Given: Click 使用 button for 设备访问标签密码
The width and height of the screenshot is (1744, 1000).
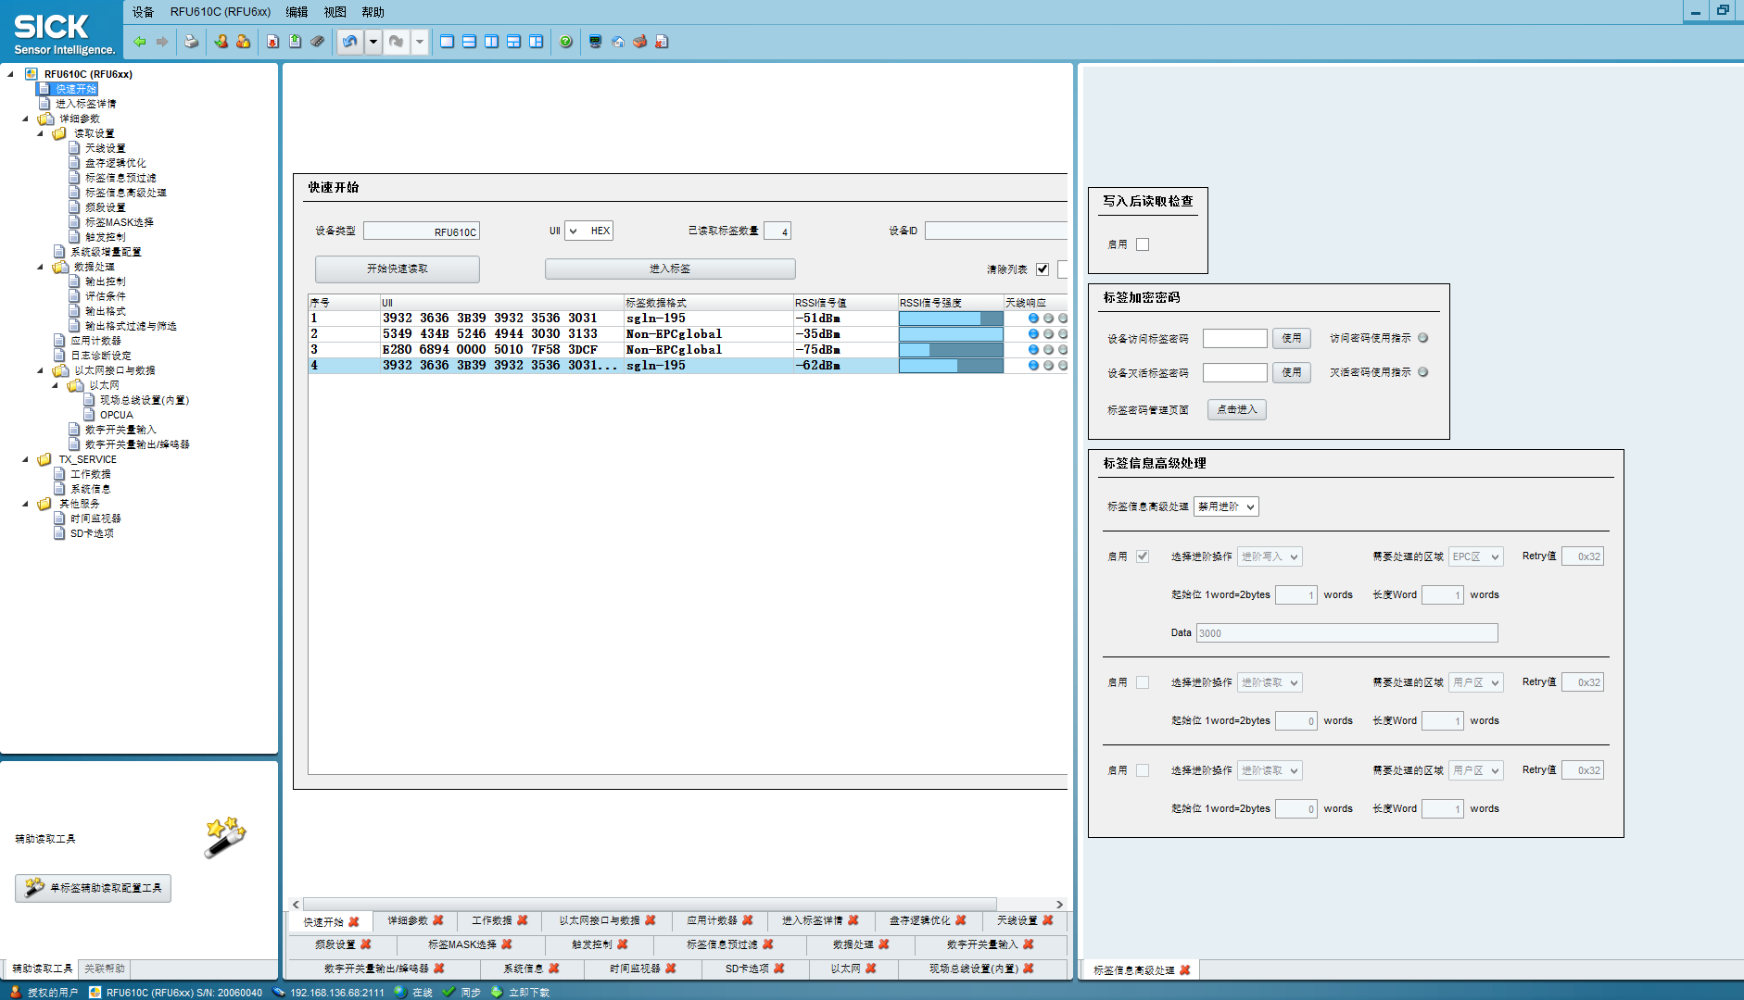Looking at the screenshot, I should point(1292,338).
